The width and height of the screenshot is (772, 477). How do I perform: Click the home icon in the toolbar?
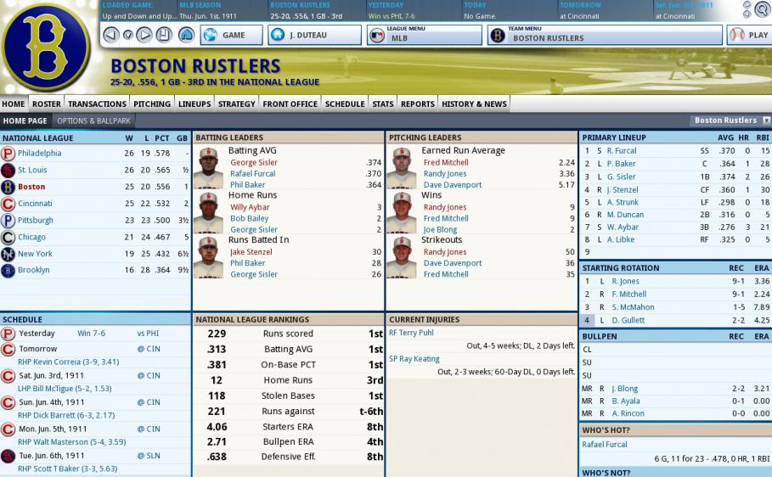[x=186, y=35]
